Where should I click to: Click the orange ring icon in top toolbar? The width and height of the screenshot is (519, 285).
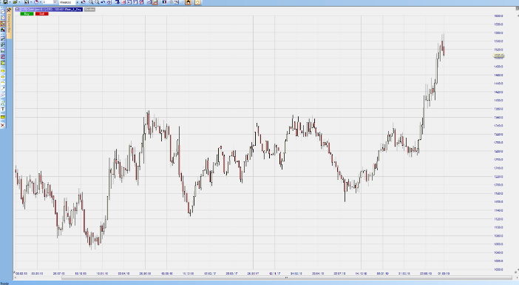[197, 2]
